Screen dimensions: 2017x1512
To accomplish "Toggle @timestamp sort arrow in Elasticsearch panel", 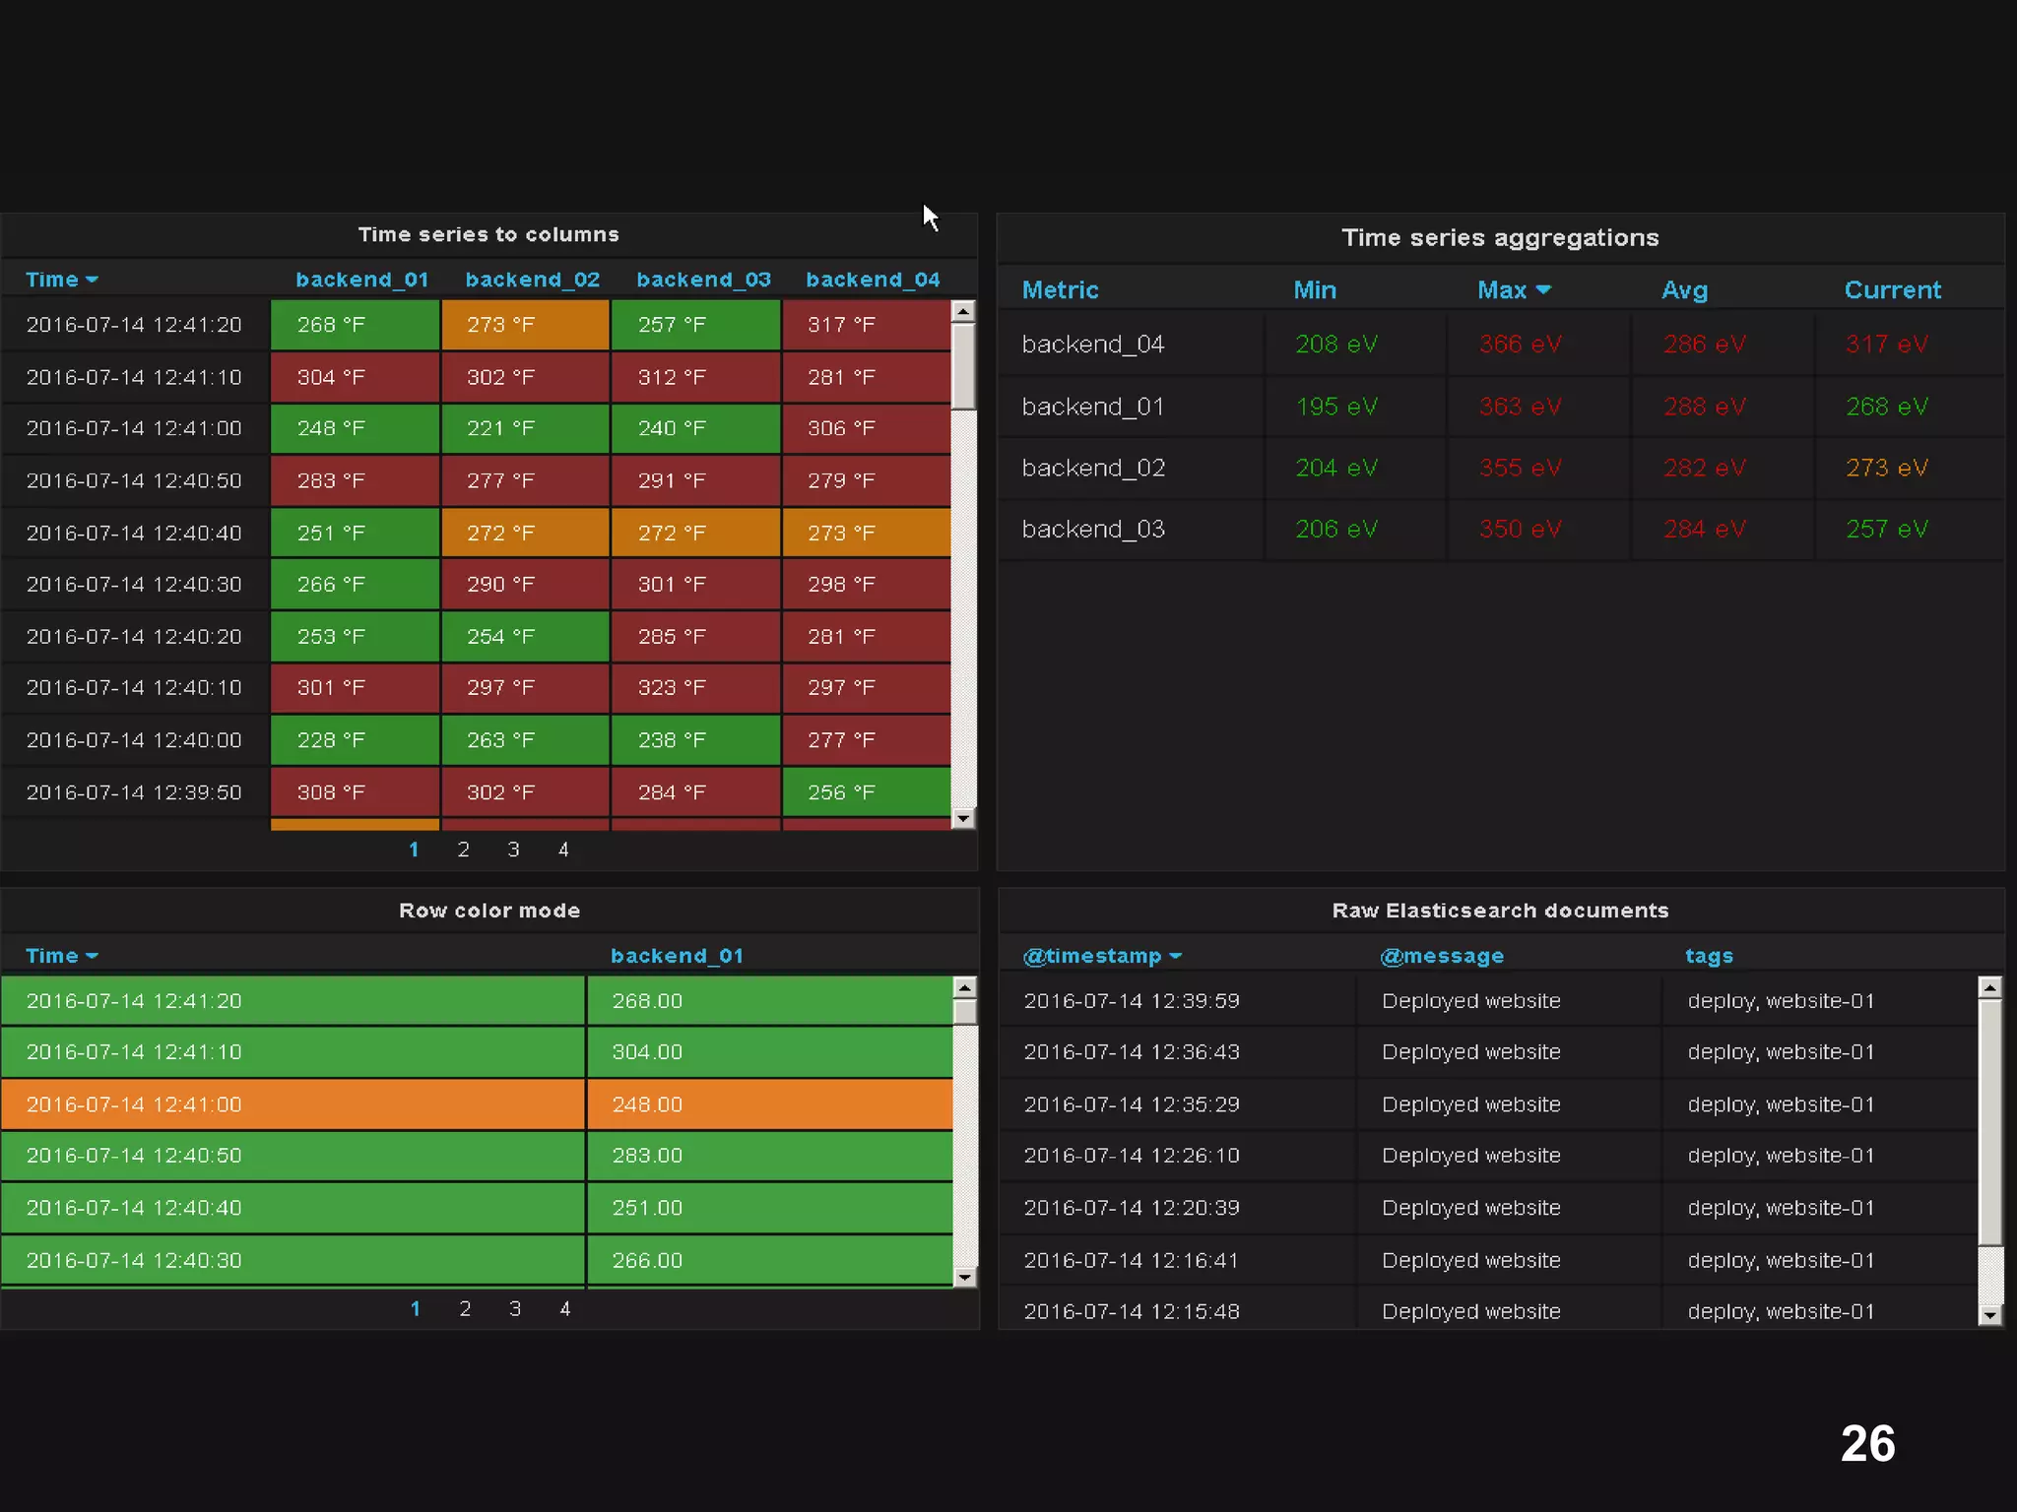I will (1175, 956).
